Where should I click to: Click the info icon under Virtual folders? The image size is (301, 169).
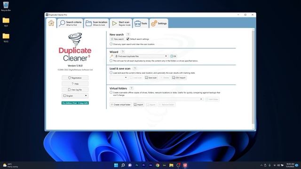point(111,92)
